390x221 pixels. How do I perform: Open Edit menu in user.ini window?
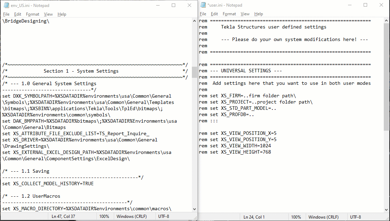point(214,14)
